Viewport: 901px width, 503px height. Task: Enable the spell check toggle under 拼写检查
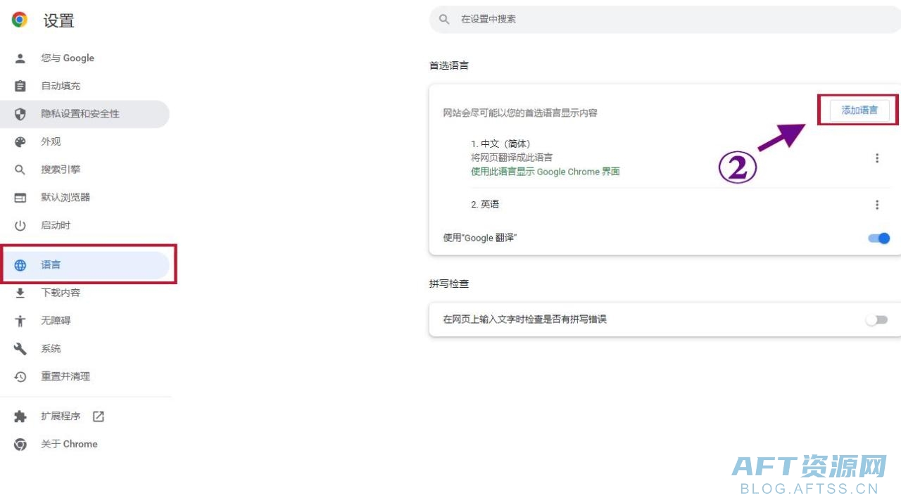point(877,320)
